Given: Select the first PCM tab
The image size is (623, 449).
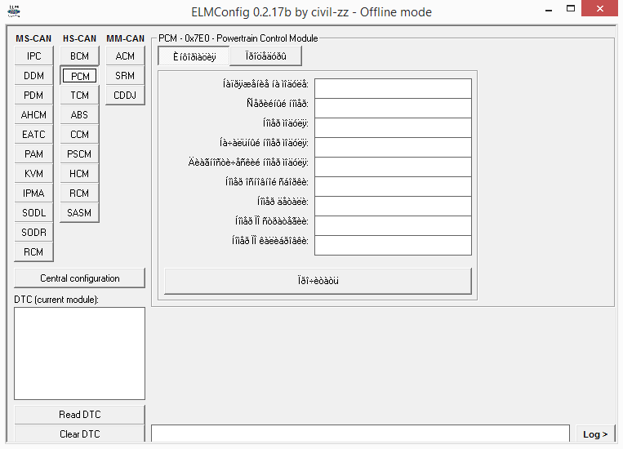Looking at the screenshot, I should coord(194,56).
